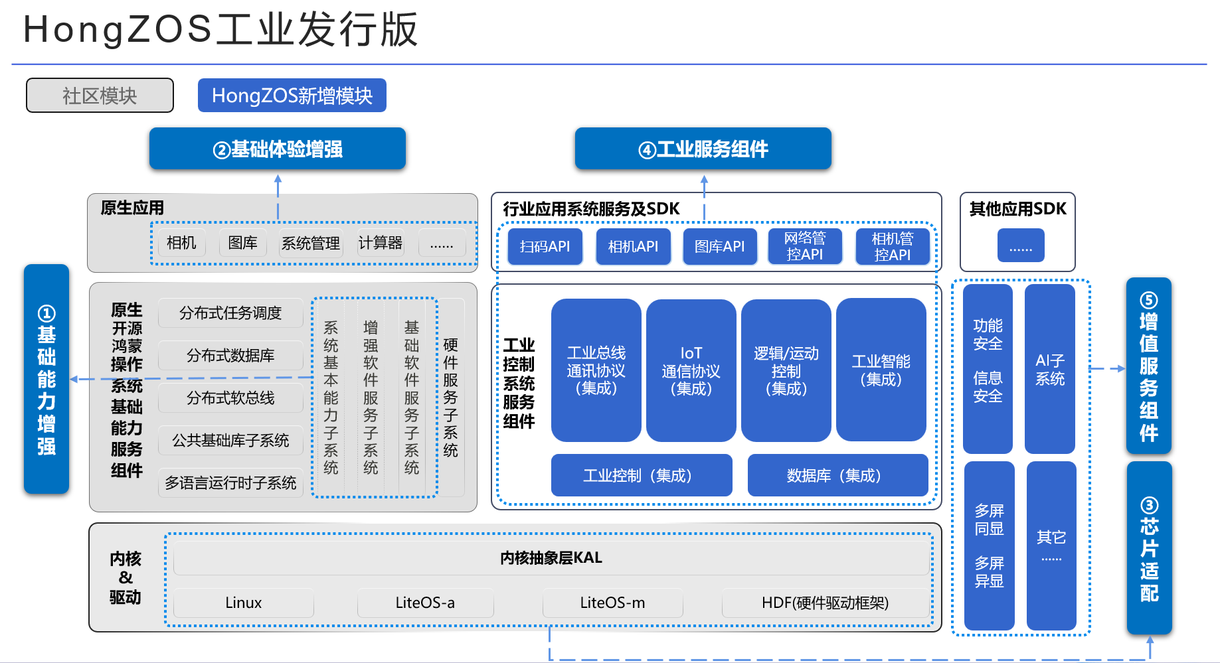The width and height of the screenshot is (1220, 663).
Task: Select the 分布式软总线 box
Action: (230, 398)
